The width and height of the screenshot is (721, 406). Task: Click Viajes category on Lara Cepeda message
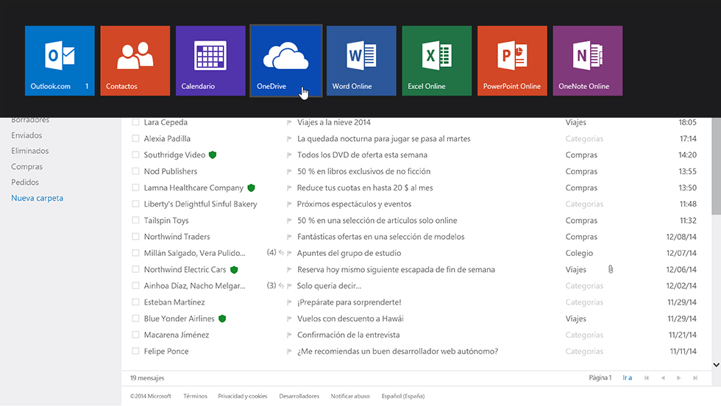tap(575, 122)
